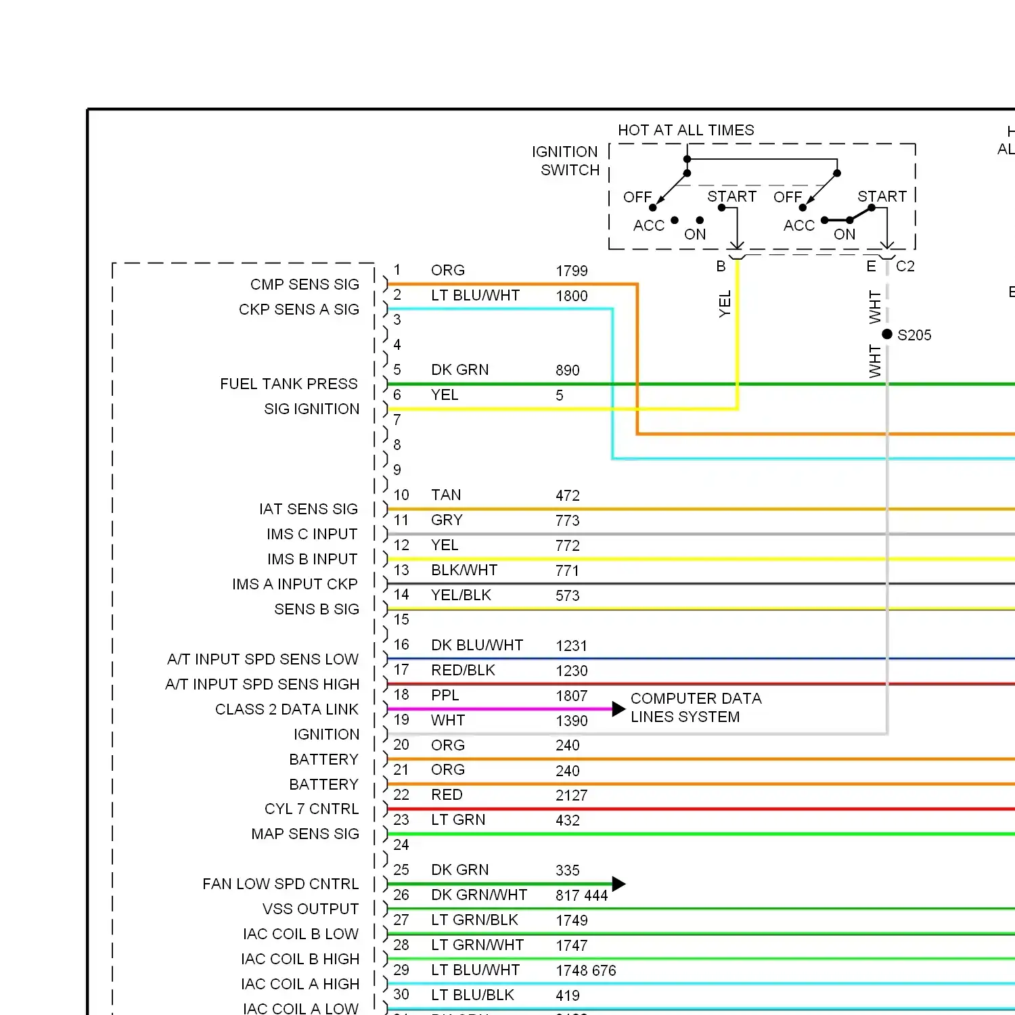
Task: Click circuit number 573
Action: coord(568,595)
